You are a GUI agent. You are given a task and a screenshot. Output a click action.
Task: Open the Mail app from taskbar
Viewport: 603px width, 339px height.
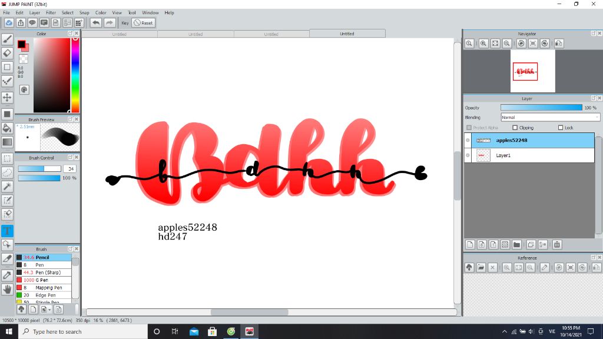[194, 331]
